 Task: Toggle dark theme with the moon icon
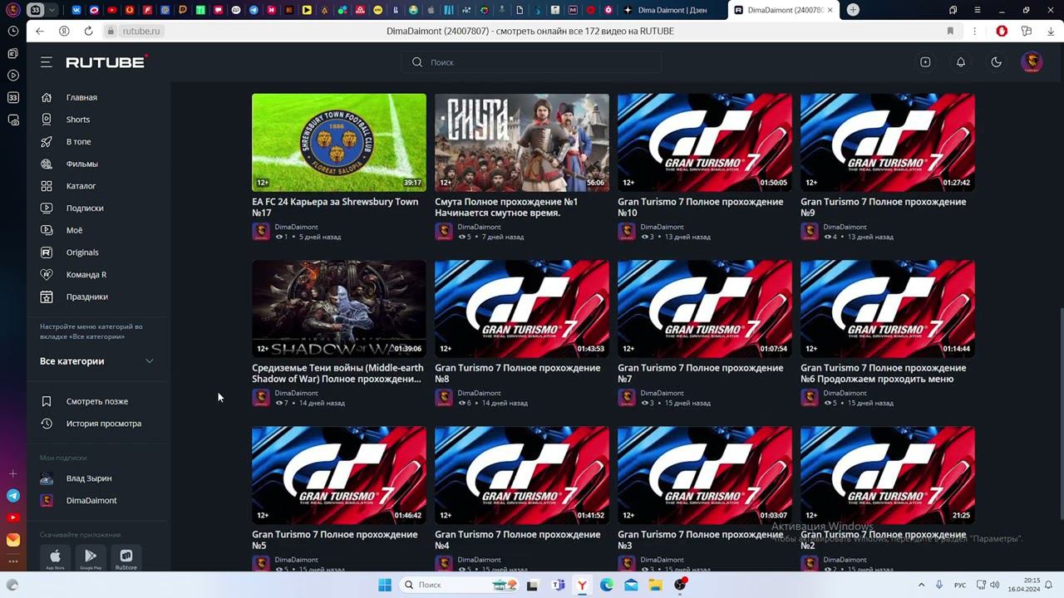click(x=996, y=62)
